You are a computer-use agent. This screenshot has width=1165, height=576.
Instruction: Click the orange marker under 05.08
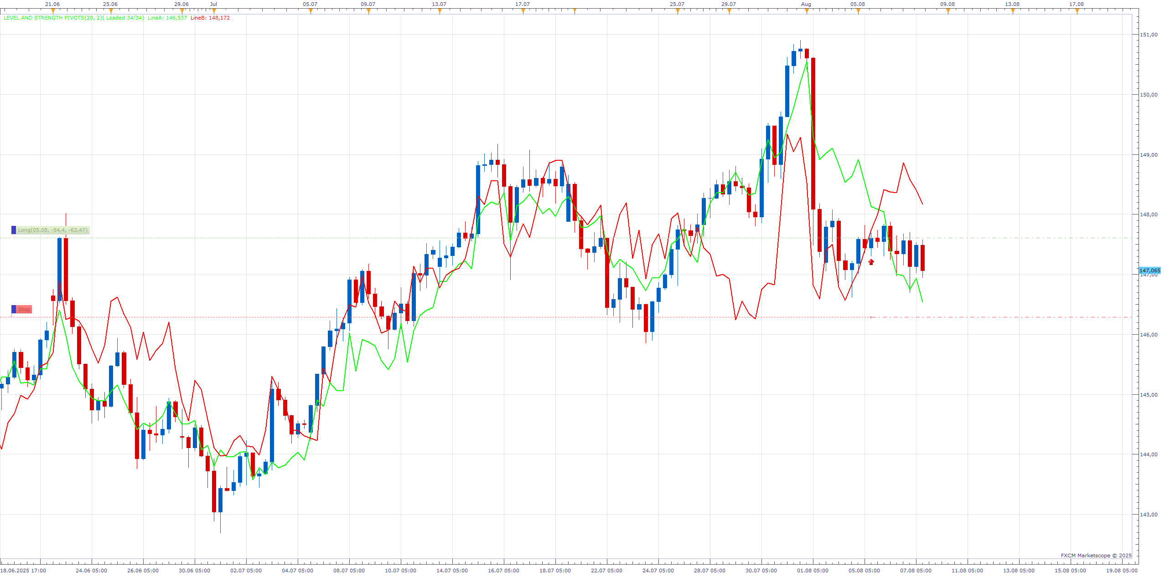click(858, 11)
